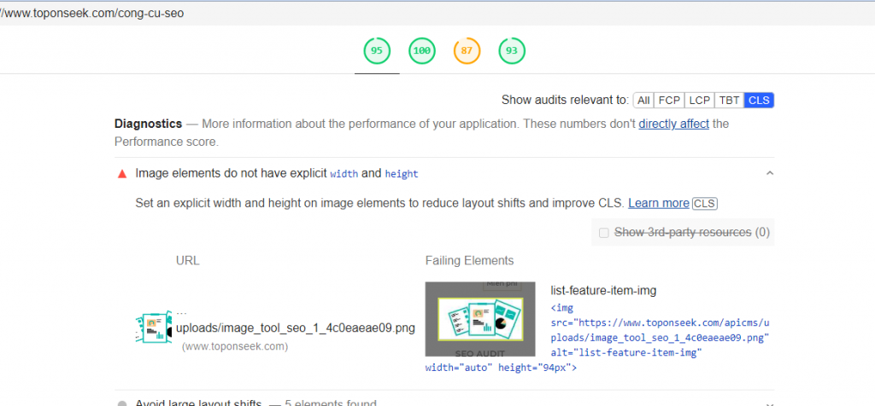Switch the audit filter to LCP
Image resolution: width=875 pixels, height=406 pixels.
click(699, 100)
